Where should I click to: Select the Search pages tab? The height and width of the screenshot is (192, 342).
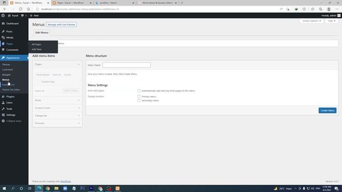click(x=67, y=75)
